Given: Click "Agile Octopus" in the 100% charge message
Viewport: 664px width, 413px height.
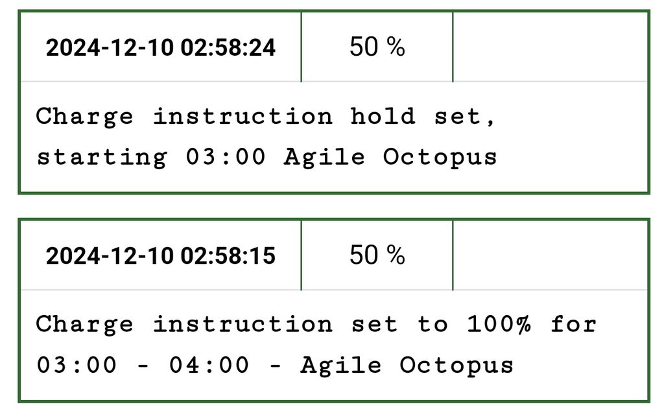Looking at the screenshot, I should click(407, 365).
